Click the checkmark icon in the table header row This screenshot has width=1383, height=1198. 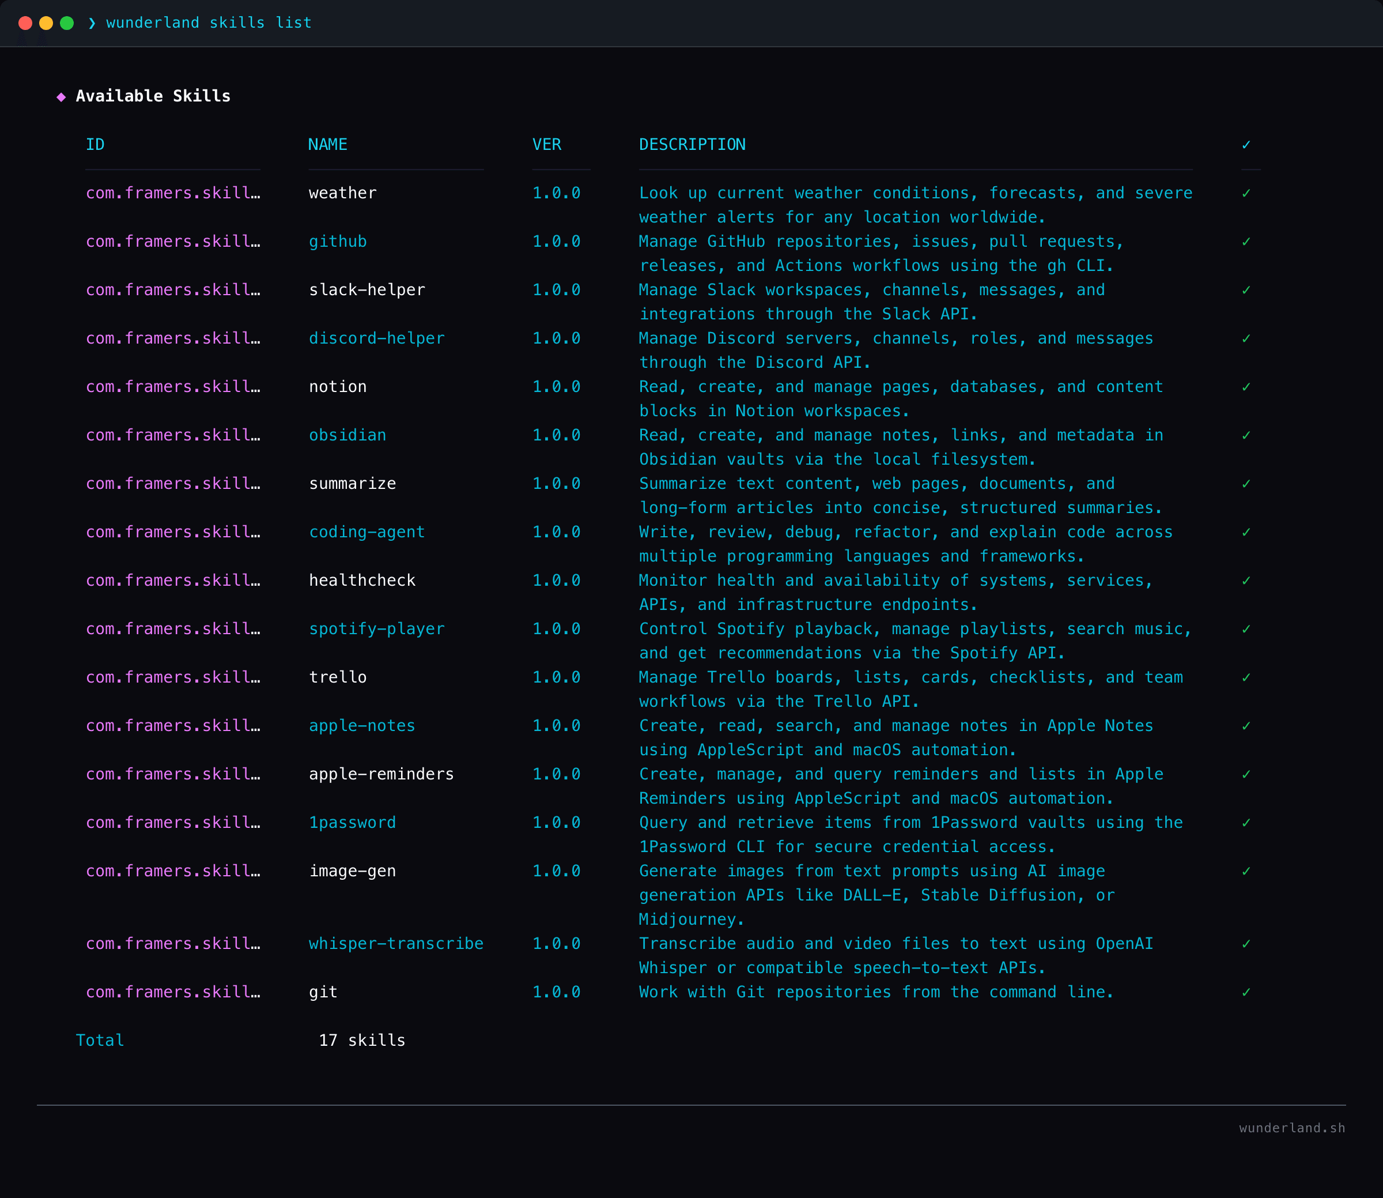[1245, 144]
